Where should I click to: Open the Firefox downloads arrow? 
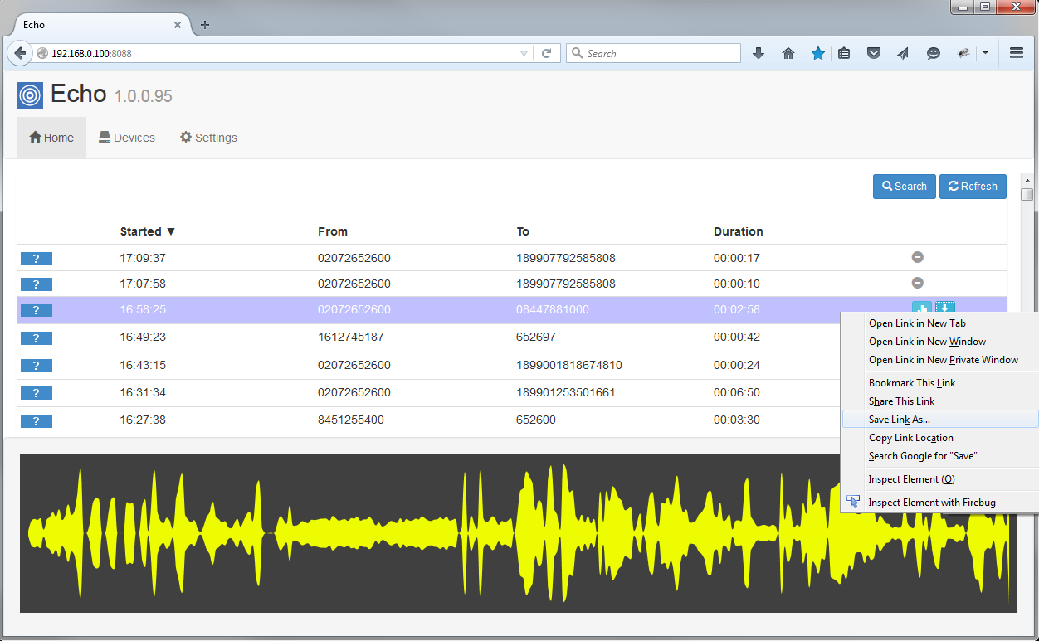(x=758, y=53)
